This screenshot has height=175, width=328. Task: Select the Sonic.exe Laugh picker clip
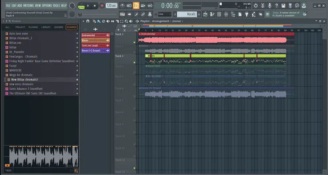pos(95,46)
